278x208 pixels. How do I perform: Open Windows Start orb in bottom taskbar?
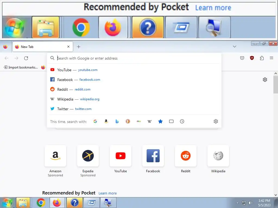(7, 203)
